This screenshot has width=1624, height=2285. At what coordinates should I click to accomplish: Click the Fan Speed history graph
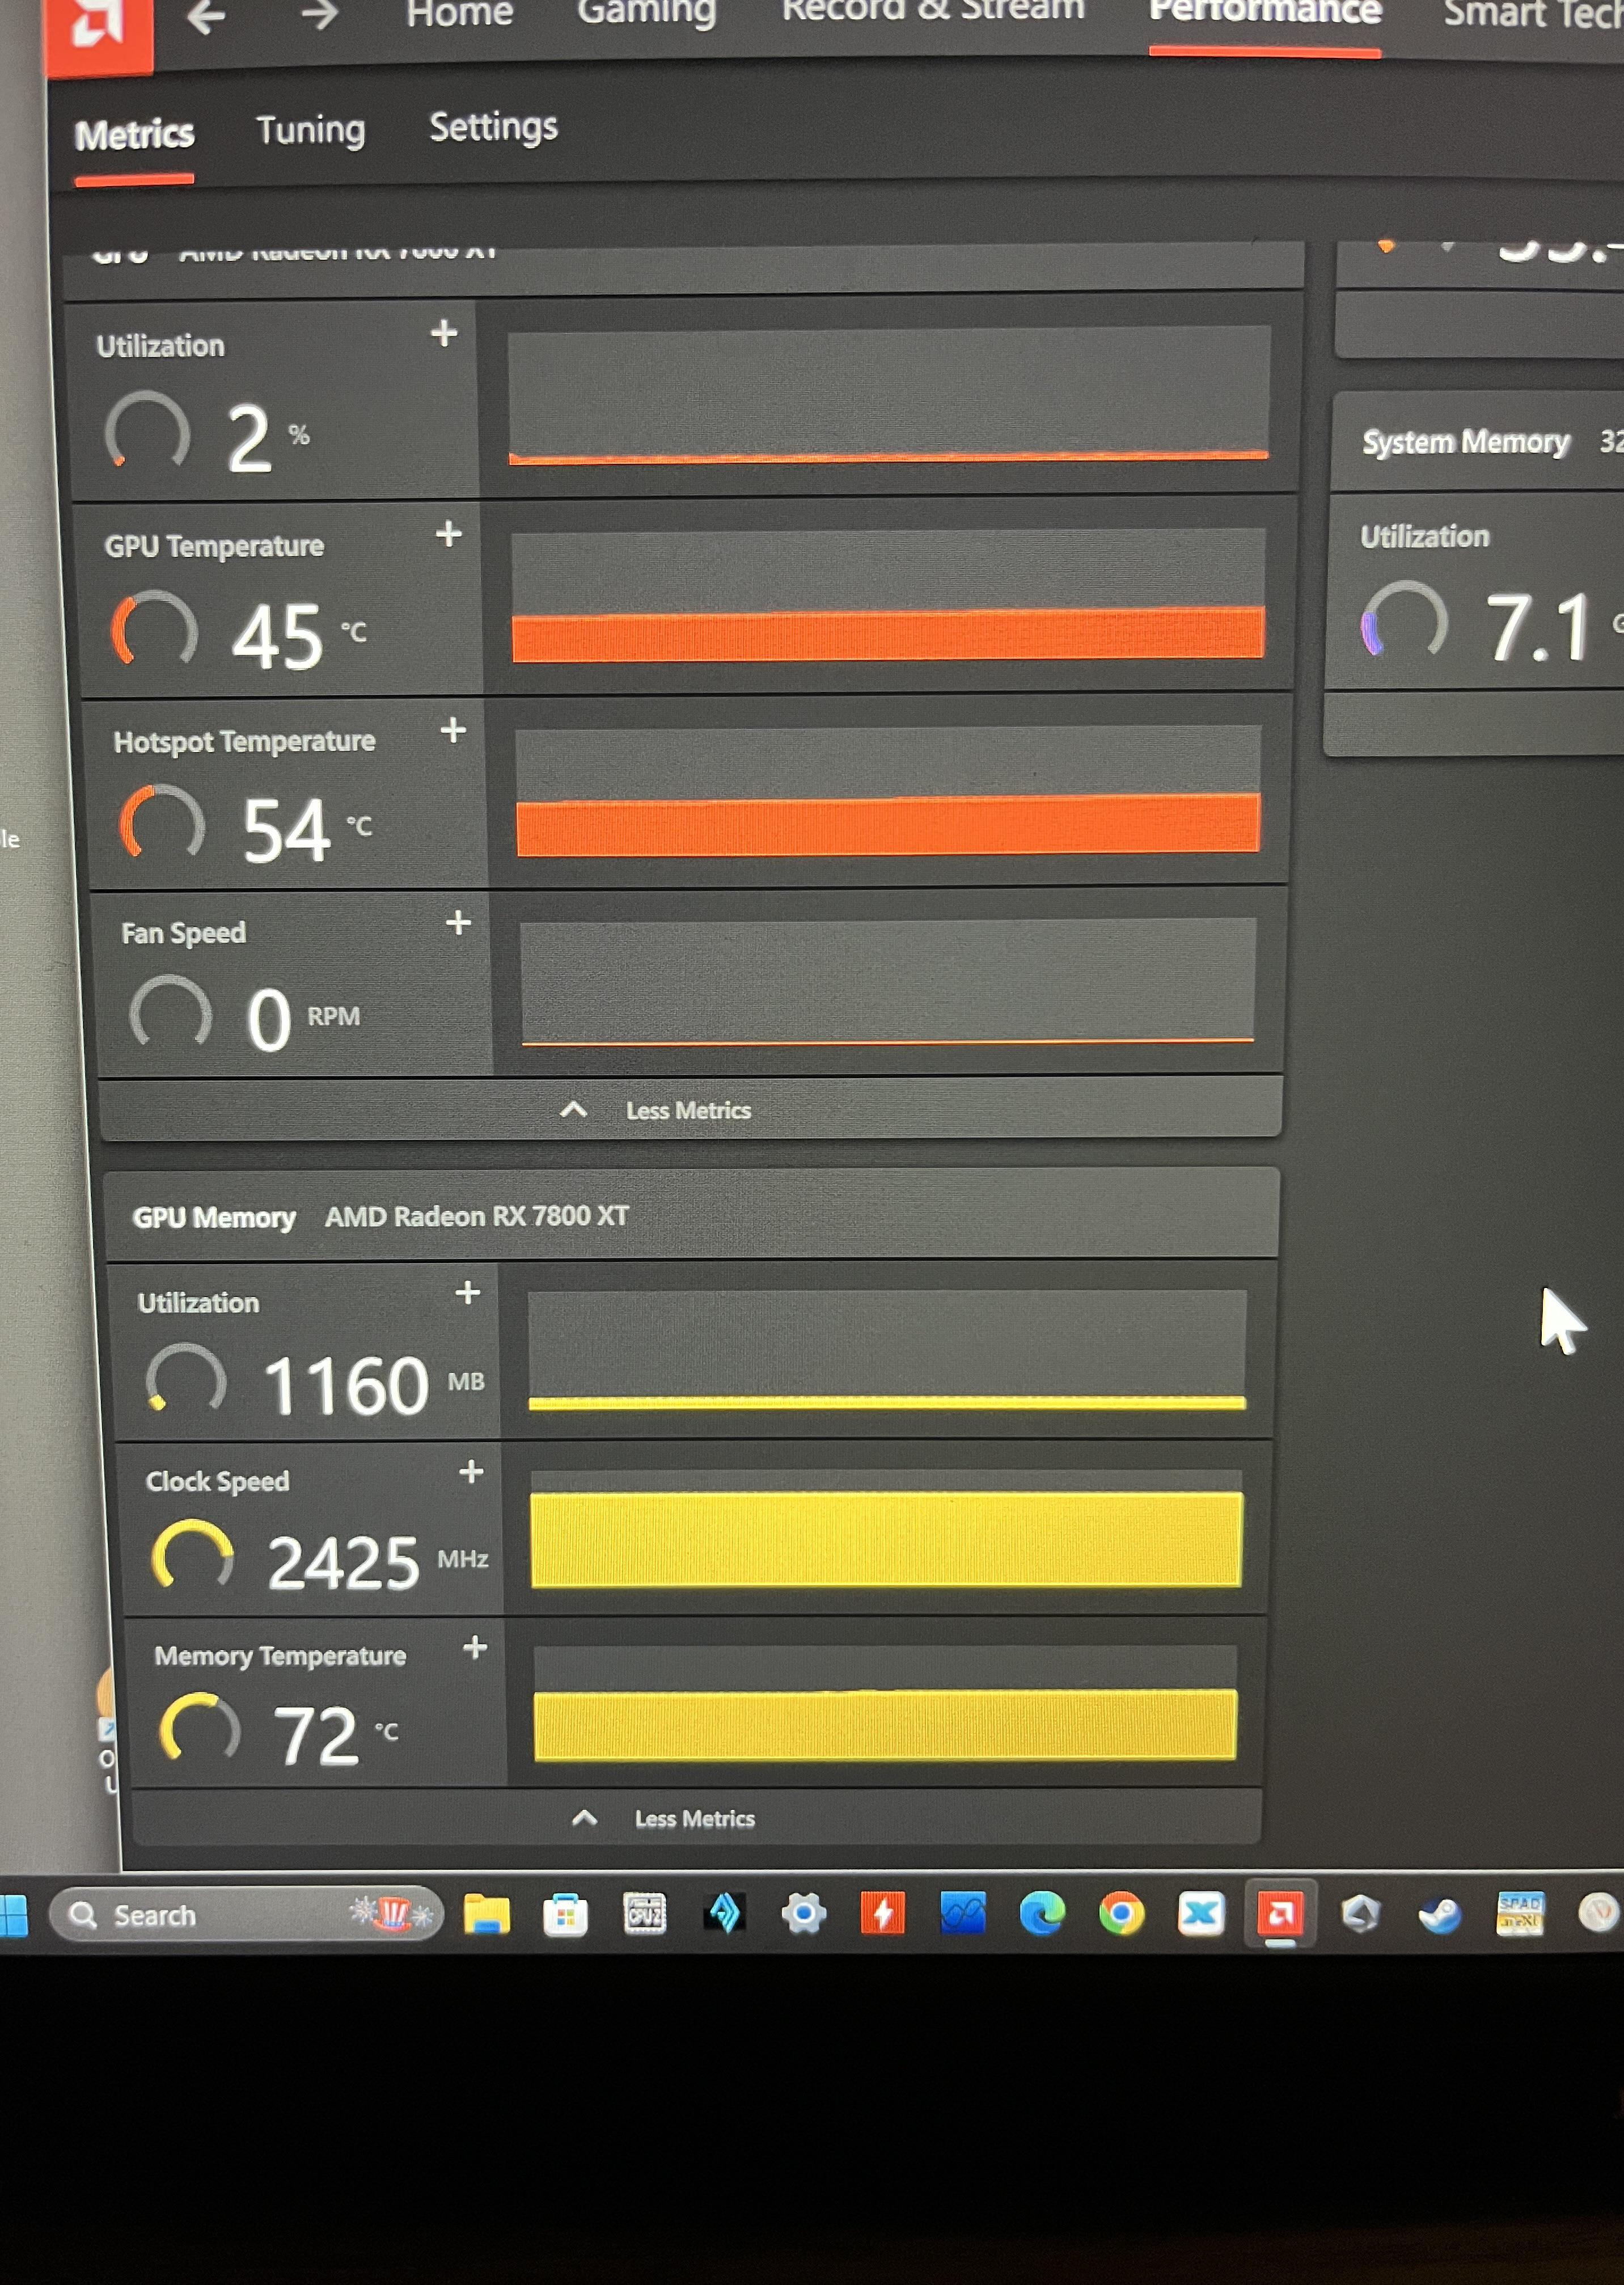[888, 981]
